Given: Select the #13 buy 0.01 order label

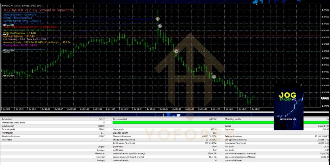Looking at the screenshot, I should [x=8, y=25].
